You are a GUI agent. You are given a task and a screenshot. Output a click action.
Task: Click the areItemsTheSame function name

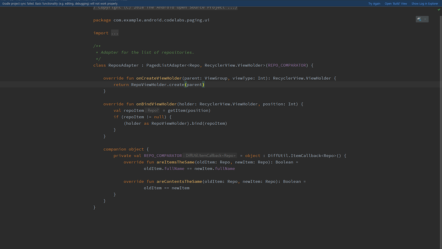(175, 162)
